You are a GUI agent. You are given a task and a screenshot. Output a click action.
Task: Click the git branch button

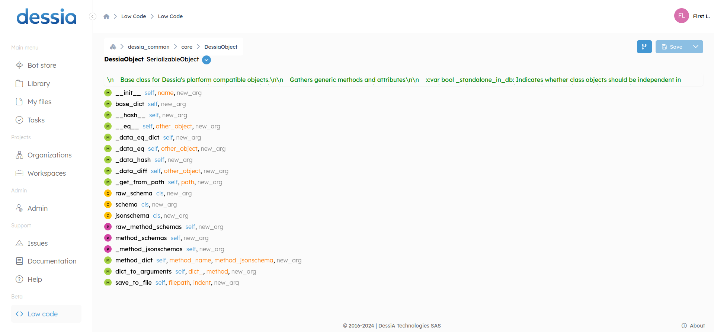[644, 47]
